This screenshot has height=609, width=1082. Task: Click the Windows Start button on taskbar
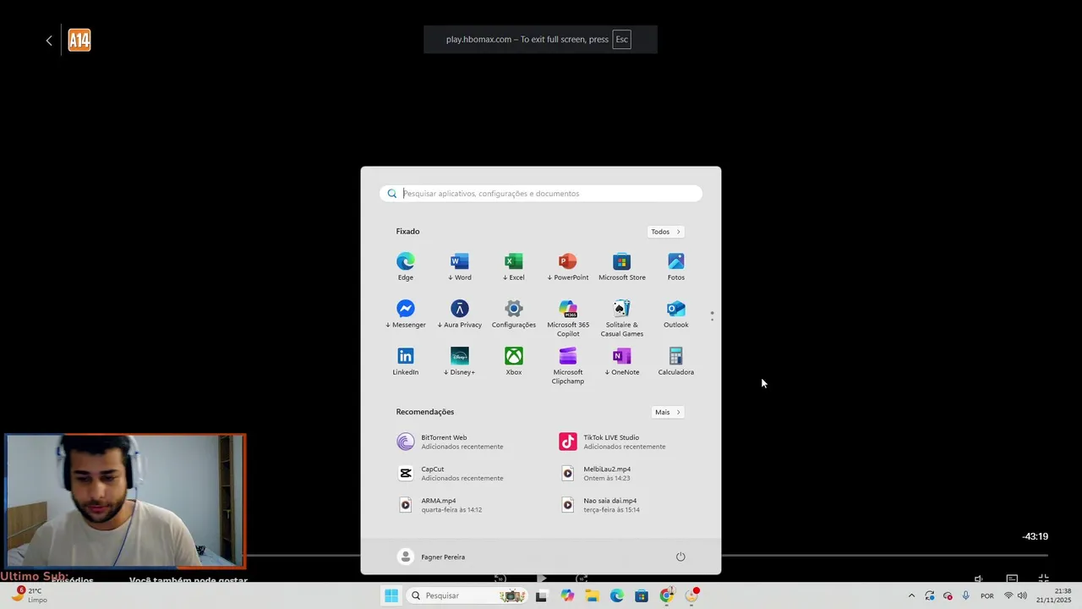[391, 595]
